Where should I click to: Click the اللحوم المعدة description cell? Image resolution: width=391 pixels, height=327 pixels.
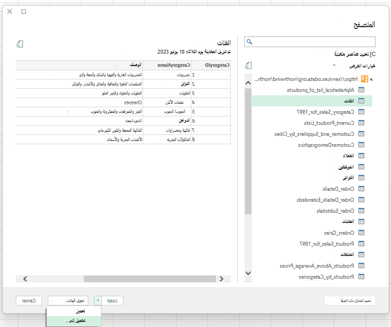tap(79, 121)
